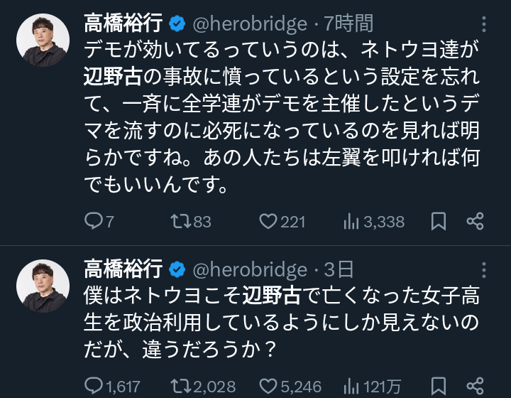Share the first tweet
The image size is (511, 398).
pos(475,222)
